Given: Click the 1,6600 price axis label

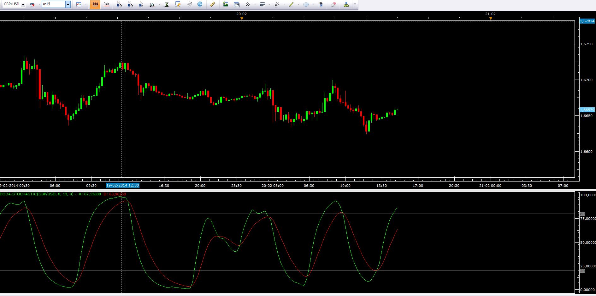Looking at the screenshot, I should tap(587, 152).
